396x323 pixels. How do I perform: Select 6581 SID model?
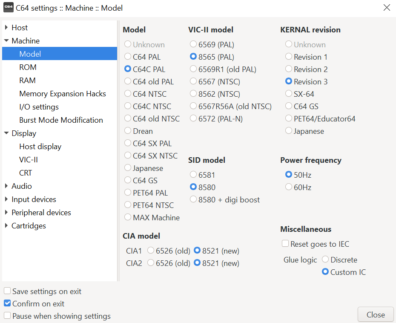(x=202, y=175)
